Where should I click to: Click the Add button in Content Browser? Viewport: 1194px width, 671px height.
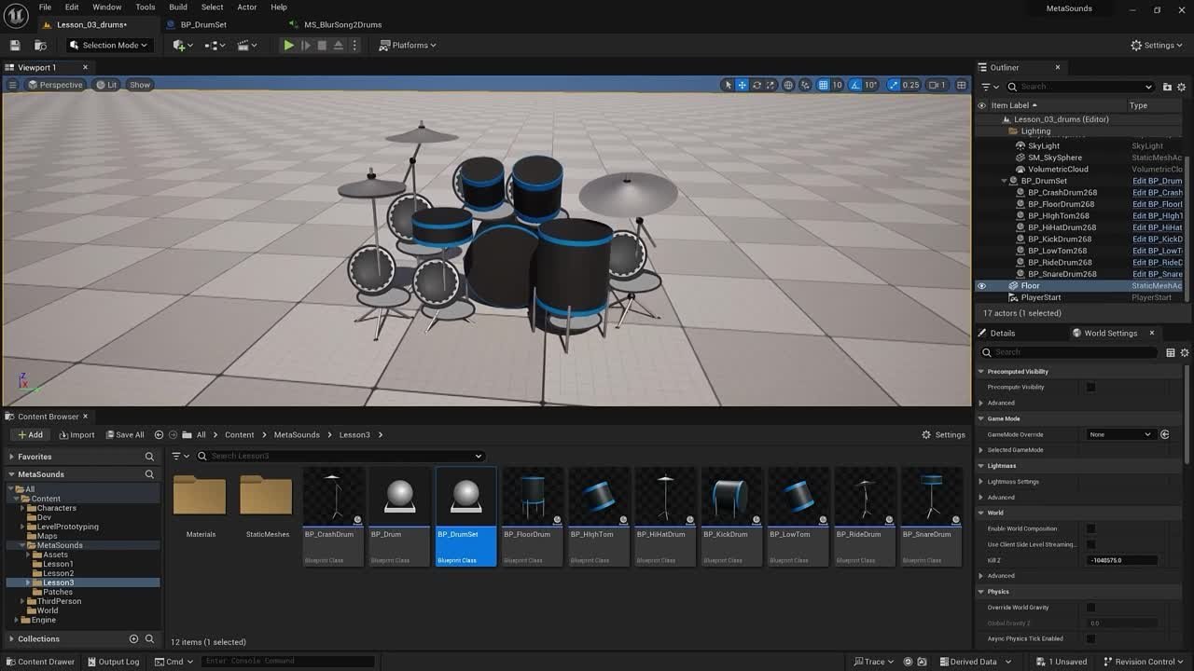pyautogui.click(x=29, y=434)
